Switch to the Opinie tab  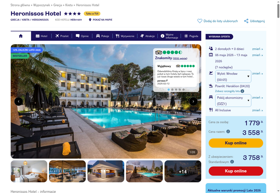point(82,36)
